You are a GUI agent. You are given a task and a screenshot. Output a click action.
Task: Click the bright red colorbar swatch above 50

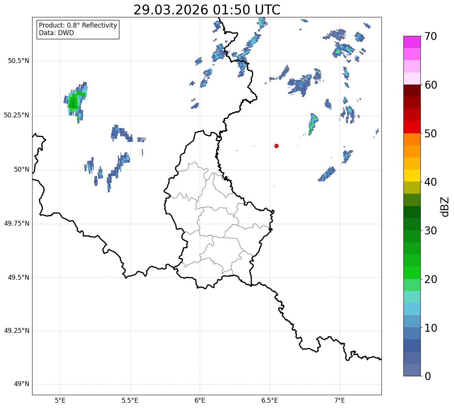click(x=412, y=127)
